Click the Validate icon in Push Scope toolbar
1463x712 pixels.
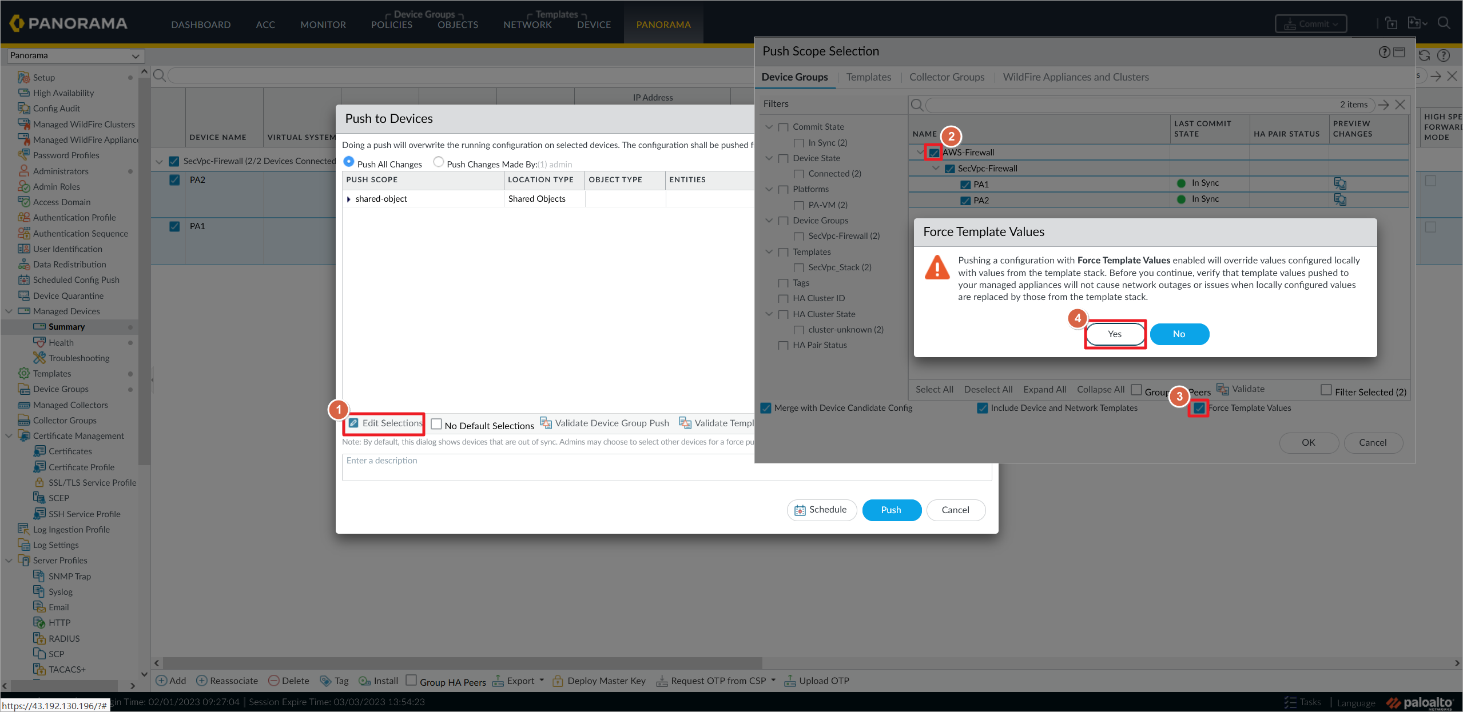pyautogui.click(x=1240, y=389)
